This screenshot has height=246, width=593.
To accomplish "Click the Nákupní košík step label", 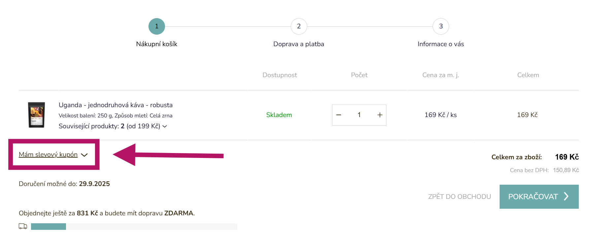I will (157, 44).
